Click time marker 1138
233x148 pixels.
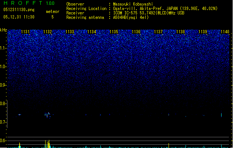(x=180, y=32)
